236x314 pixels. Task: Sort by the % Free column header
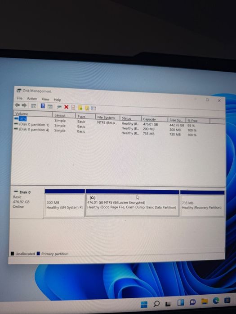pyautogui.click(x=198, y=121)
